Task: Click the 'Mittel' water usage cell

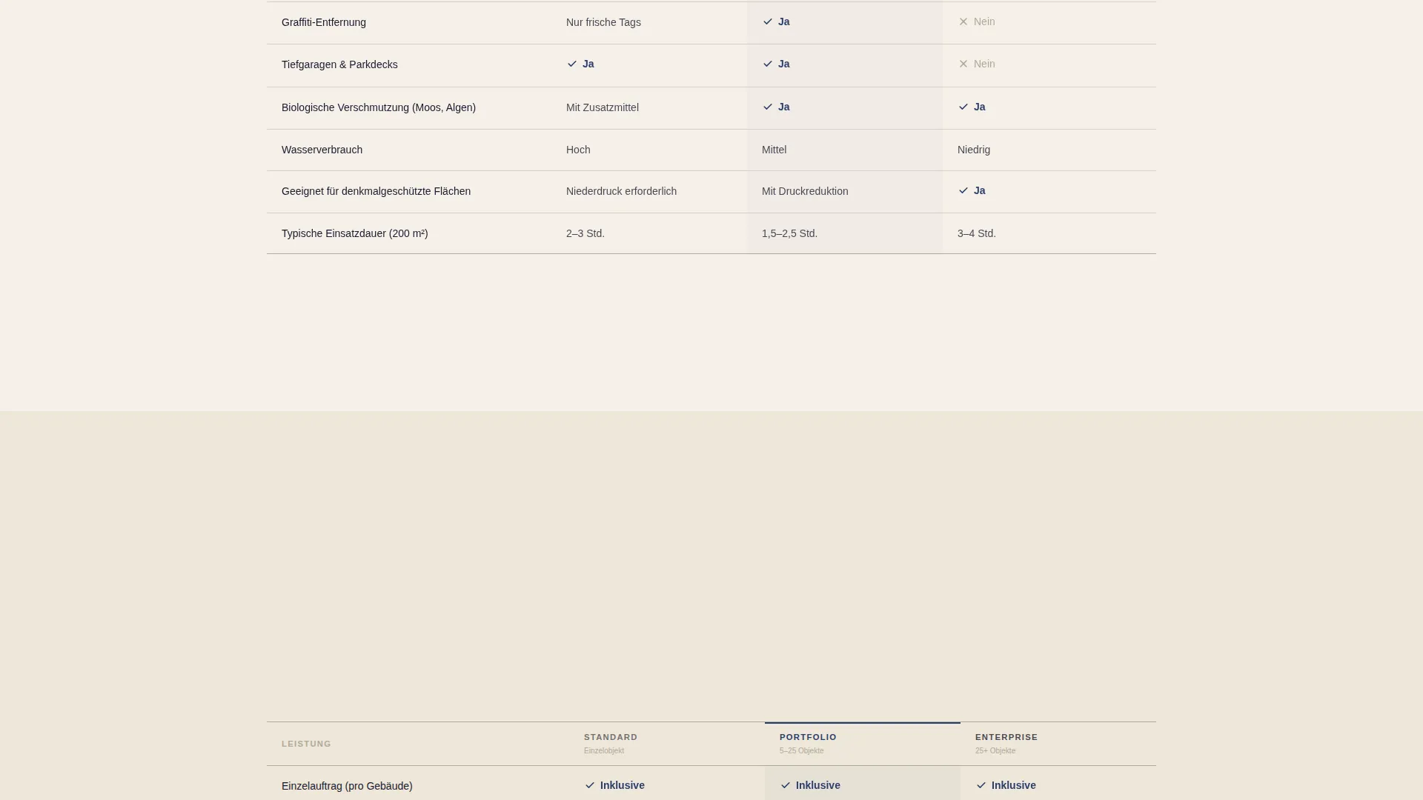Action: click(x=774, y=150)
